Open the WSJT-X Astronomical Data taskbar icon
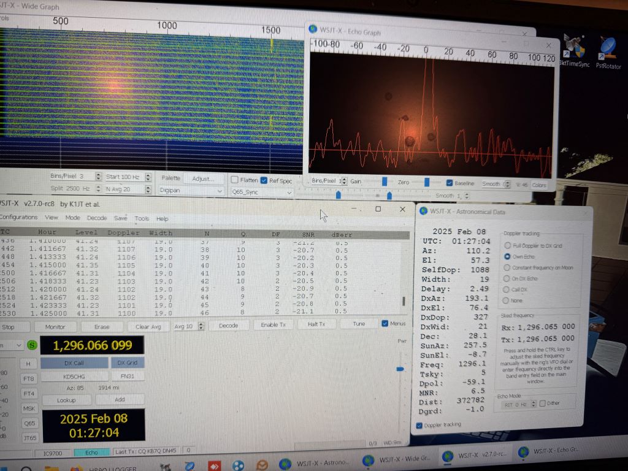 pos(285,464)
